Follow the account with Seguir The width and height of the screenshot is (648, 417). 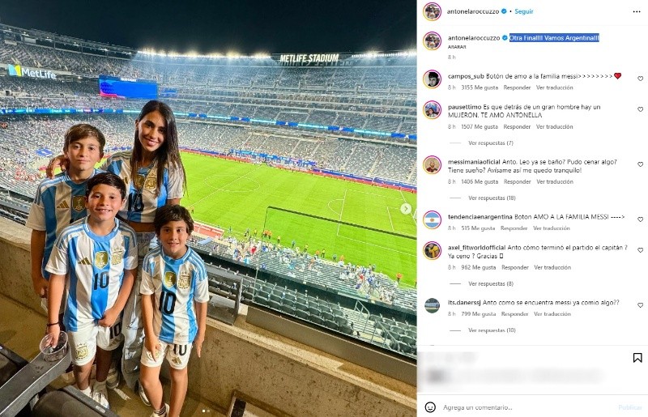tap(523, 11)
